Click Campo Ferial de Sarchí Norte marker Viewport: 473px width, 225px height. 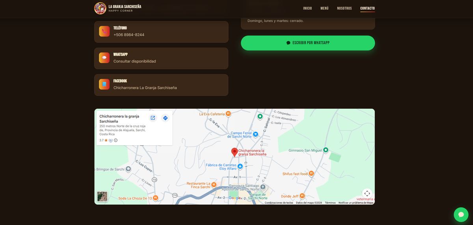pyautogui.click(x=255, y=134)
